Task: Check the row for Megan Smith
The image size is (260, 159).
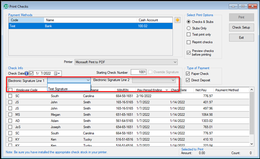Action: (10, 114)
